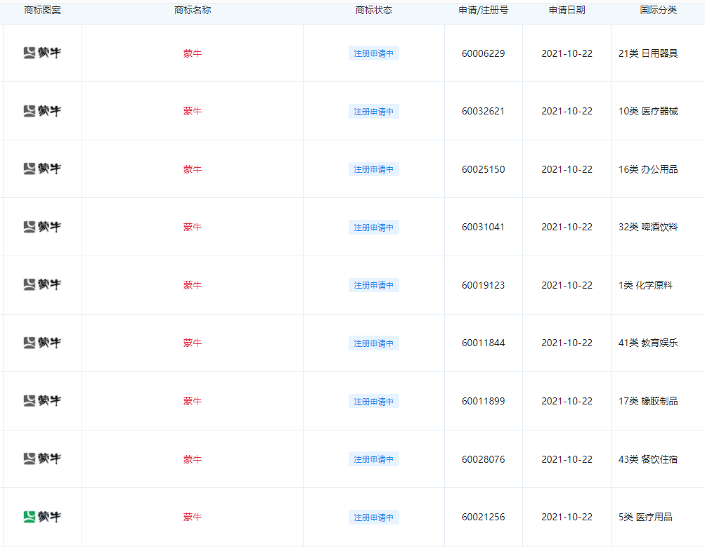The height and width of the screenshot is (547, 705).
Task: Open Mengniu logo thumbnail in row 60011844
Action: pyautogui.click(x=42, y=343)
